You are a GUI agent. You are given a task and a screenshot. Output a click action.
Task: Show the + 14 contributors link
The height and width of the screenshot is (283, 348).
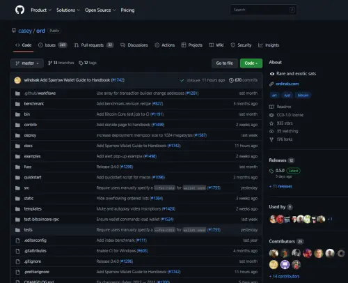(284, 277)
